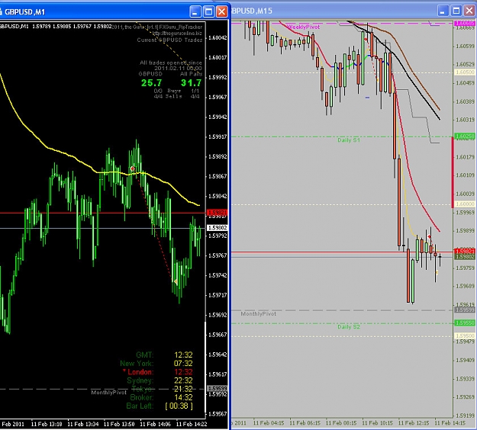
Task: Click the gray 1.59599 pivot price label on M1
Action: (x=218, y=388)
